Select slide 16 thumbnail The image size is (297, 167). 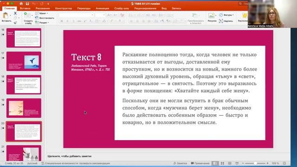[24, 38]
